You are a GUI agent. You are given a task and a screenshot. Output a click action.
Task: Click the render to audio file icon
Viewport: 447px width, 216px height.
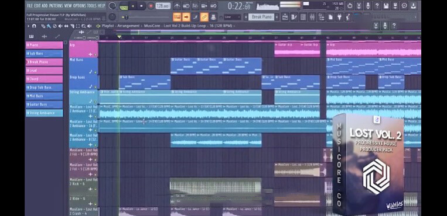click(x=395, y=6)
